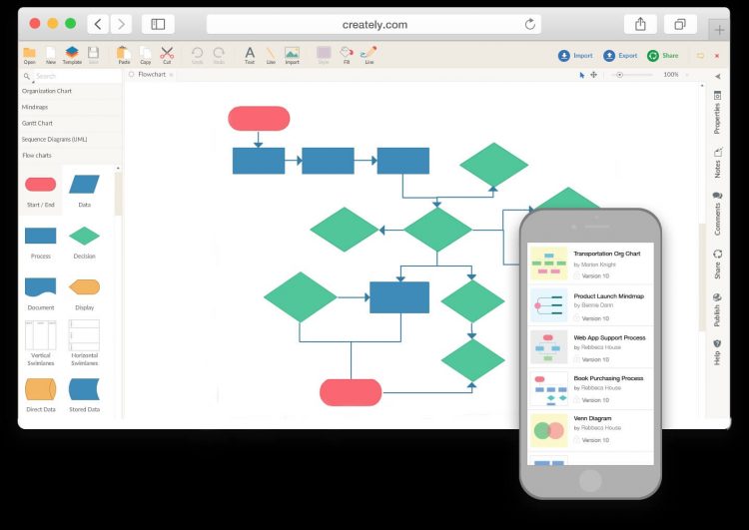Select the pointer arrow tool

[582, 75]
